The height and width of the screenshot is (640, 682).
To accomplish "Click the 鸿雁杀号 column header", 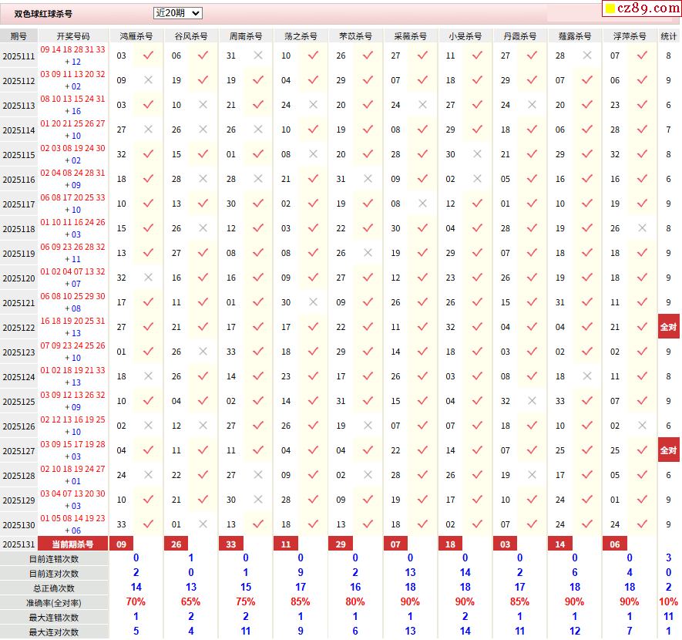I will point(136,36).
